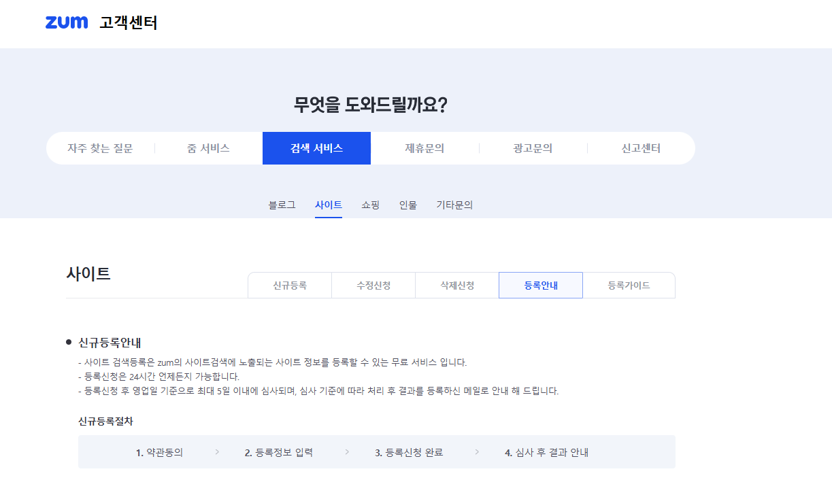The width and height of the screenshot is (832, 480).
Task: Click the 사이트 section title
Action: pos(88,274)
